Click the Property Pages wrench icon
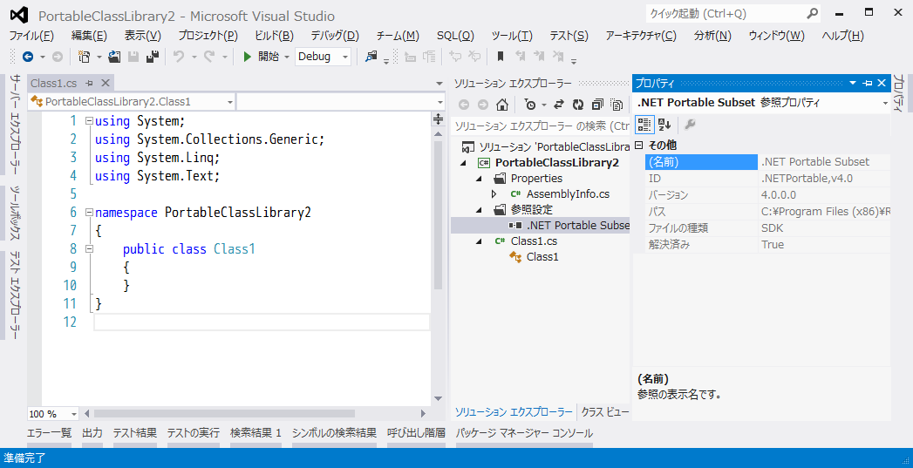 tap(690, 124)
